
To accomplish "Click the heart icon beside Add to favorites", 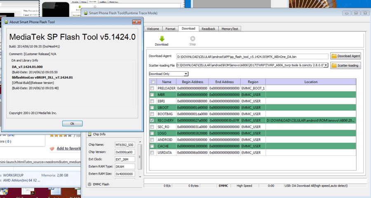I will click(x=52, y=149).
